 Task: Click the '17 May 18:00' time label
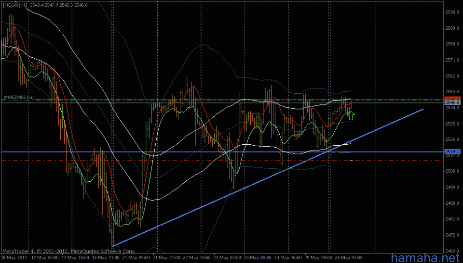(x=75, y=257)
